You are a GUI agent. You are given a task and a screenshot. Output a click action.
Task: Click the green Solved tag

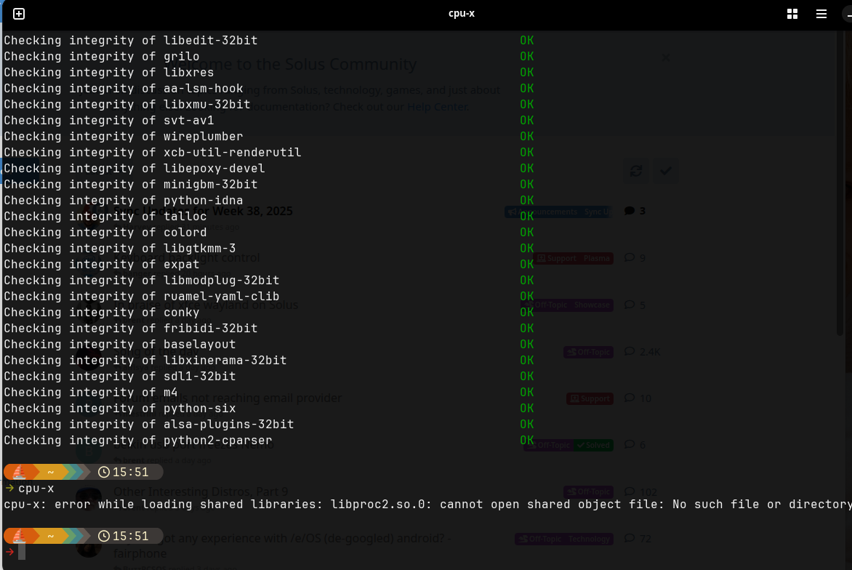point(594,445)
